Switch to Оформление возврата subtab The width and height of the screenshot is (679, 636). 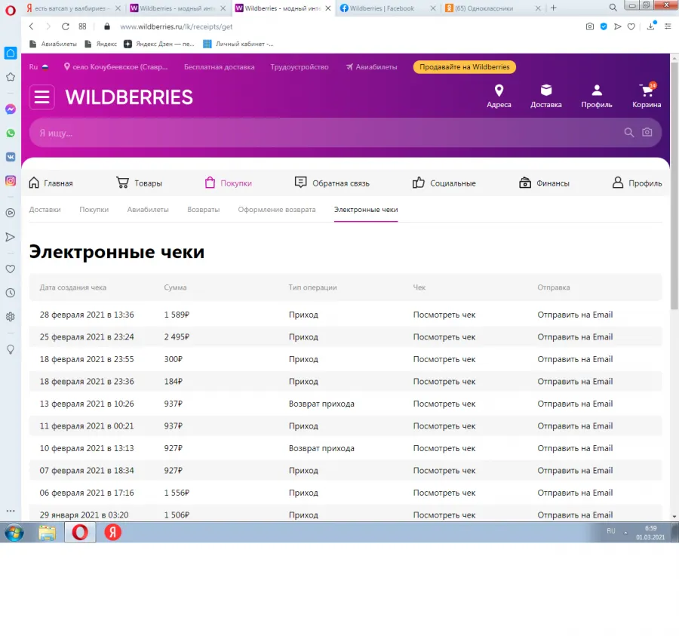pos(277,210)
